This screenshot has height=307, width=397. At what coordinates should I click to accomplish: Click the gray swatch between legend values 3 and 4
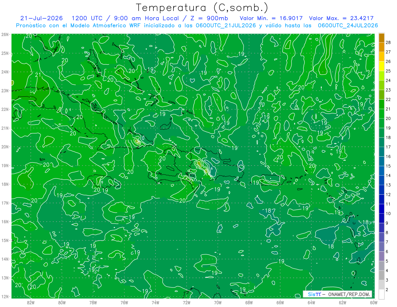[381, 276]
